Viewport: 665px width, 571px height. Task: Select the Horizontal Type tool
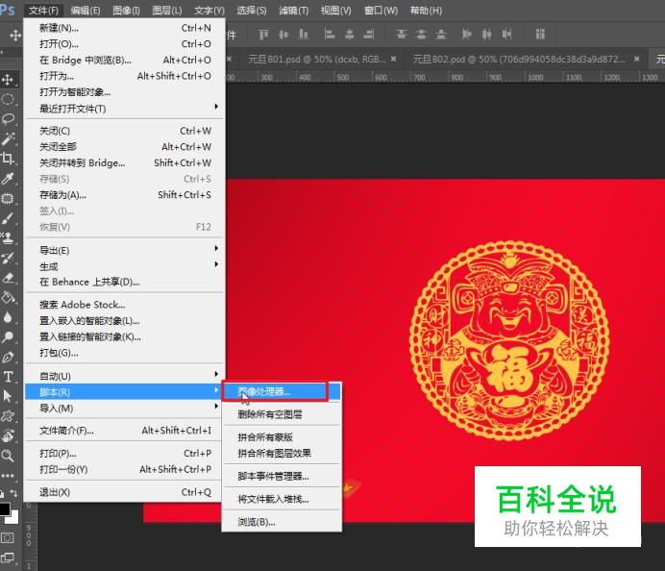[8, 377]
